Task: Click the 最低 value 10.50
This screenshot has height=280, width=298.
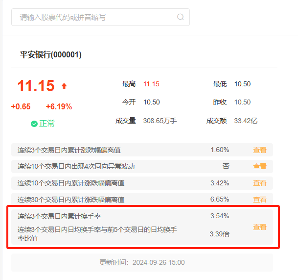Action: [242, 84]
